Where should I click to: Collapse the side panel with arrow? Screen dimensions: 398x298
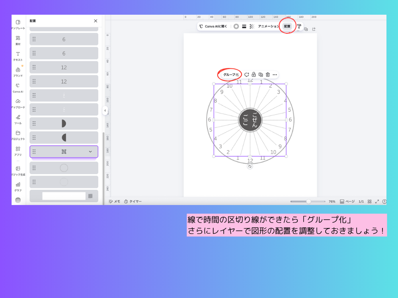pos(105,110)
